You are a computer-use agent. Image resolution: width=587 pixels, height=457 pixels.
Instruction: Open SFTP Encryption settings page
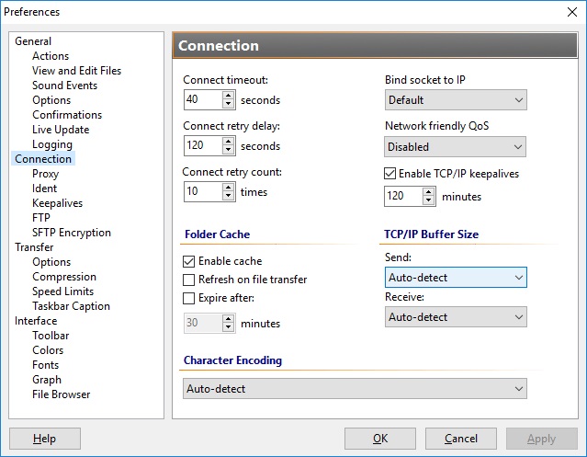click(71, 233)
